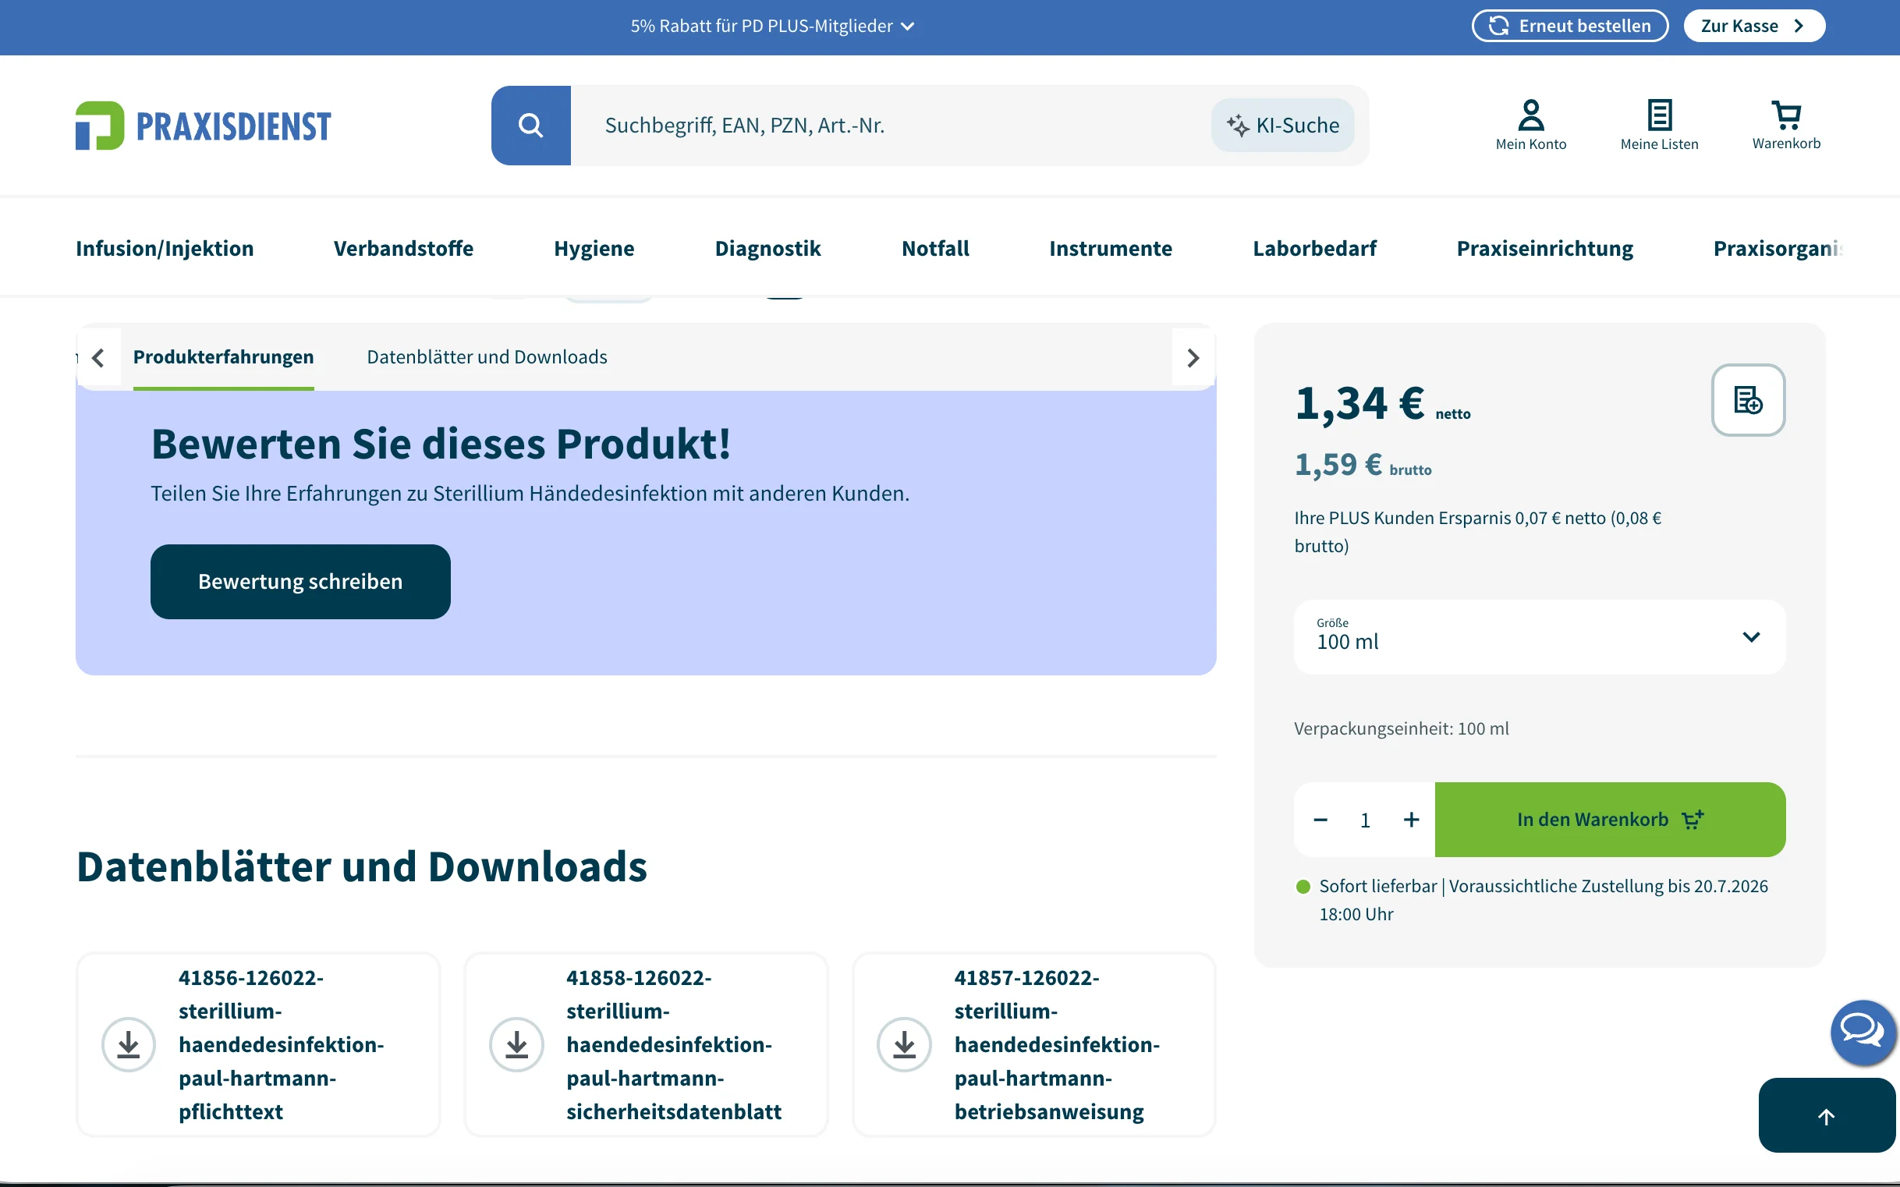Open 41857 betriebsanweisung download link
This screenshot has width=1900, height=1187.
[1057, 1044]
